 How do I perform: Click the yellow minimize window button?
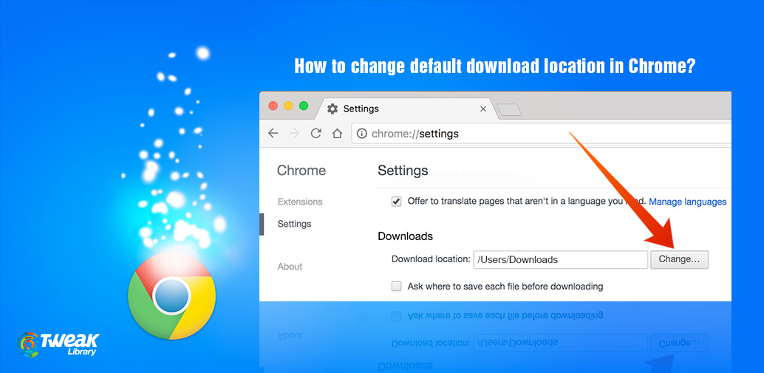coord(288,106)
